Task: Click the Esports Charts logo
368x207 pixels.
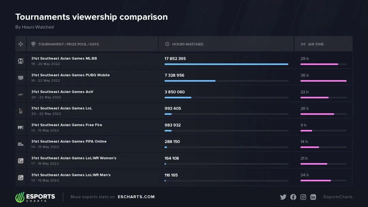Action: point(35,197)
